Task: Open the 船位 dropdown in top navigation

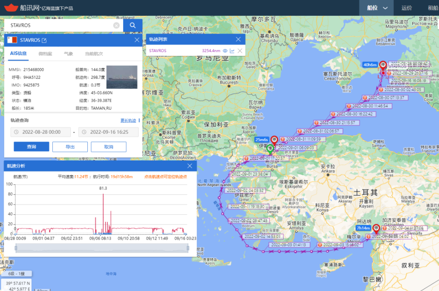Action: pos(377,8)
